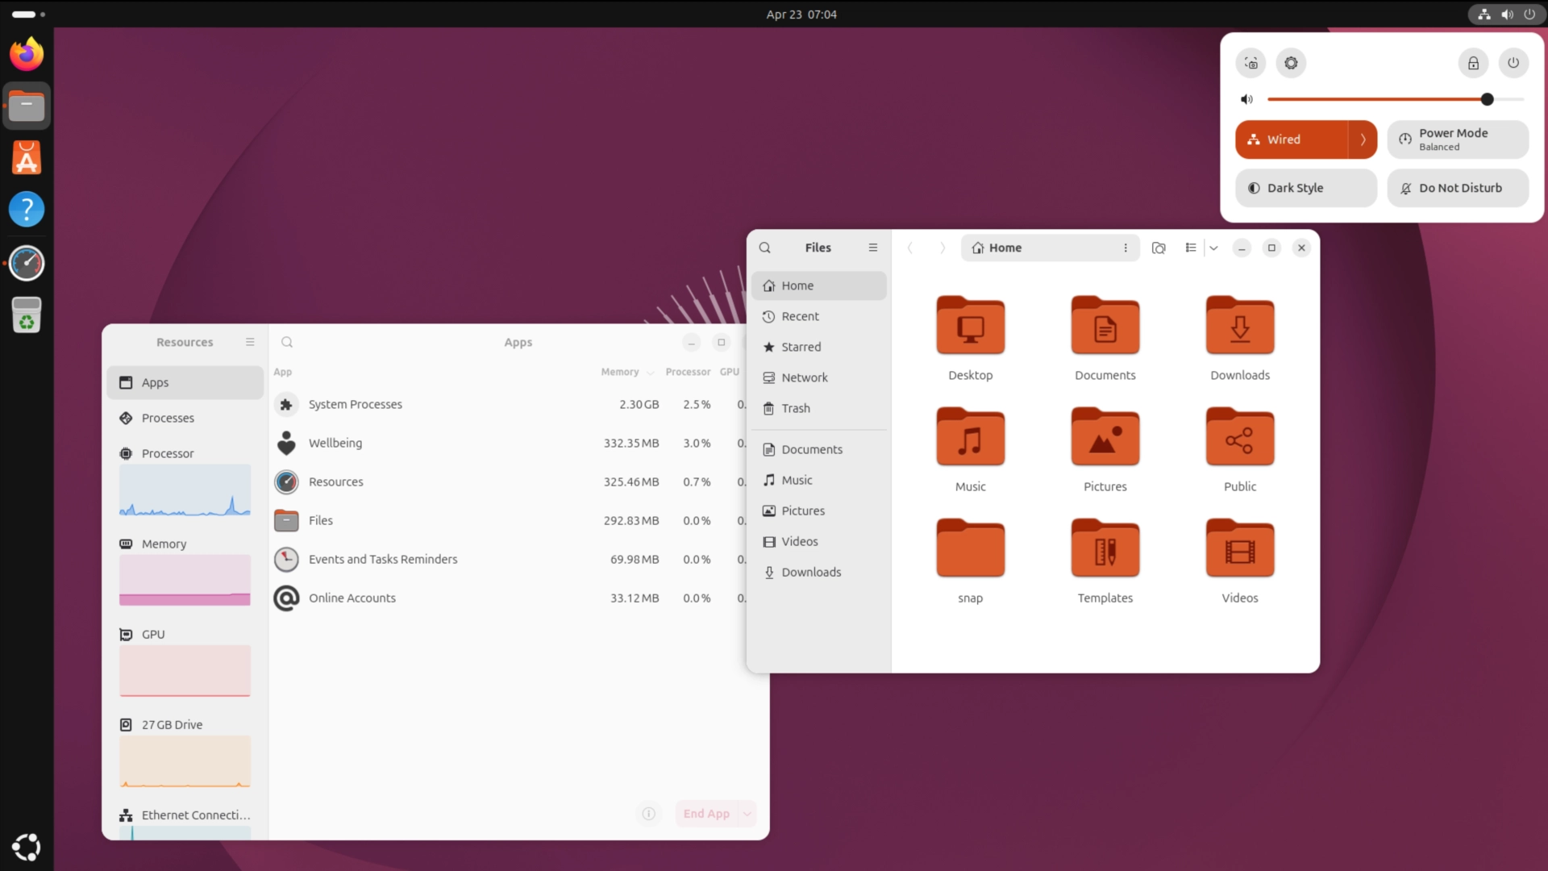Toggle Do Not Disturb on
The width and height of the screenshot is (1548, 871).
[1457, 188]
